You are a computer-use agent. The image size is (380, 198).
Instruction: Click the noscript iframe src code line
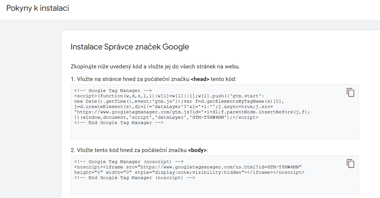point(188,167)
